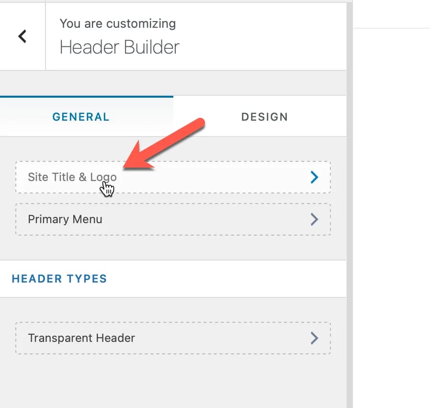Click the blank space right of Header Builder
The image size is (430, 408).
click(263, 47)
